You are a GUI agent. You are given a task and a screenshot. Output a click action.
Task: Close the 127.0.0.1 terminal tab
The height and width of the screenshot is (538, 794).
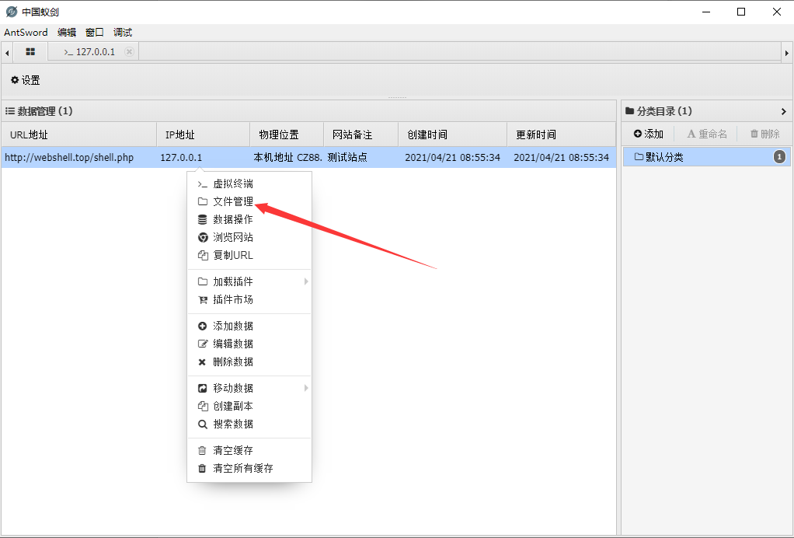[x=129, y=51]
